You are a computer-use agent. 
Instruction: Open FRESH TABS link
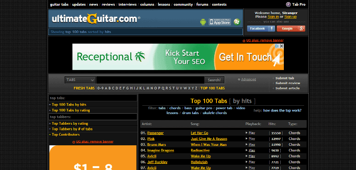(x=84, y=88)
